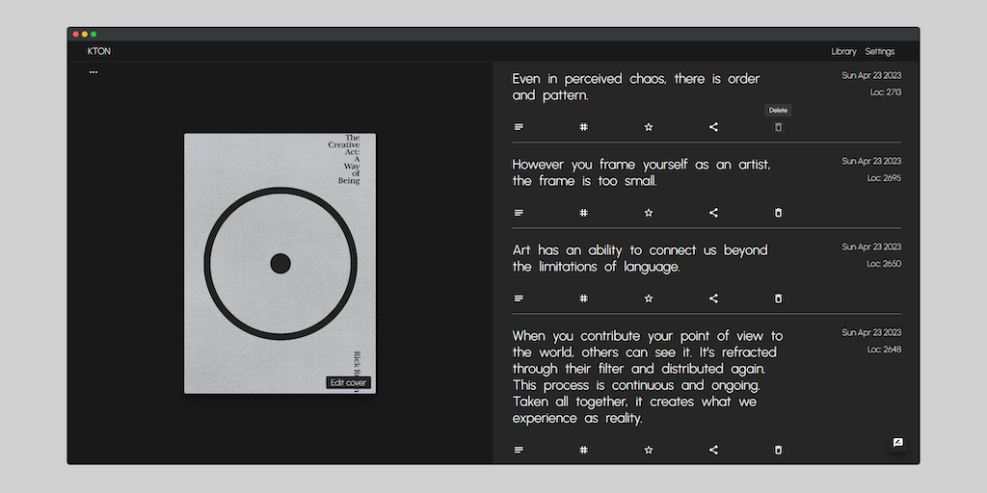The height and width of the screenshot is (493, 987).
Task: Add tag (#) to 'However you frame yourself' highlight
Action: pos(583,213)
